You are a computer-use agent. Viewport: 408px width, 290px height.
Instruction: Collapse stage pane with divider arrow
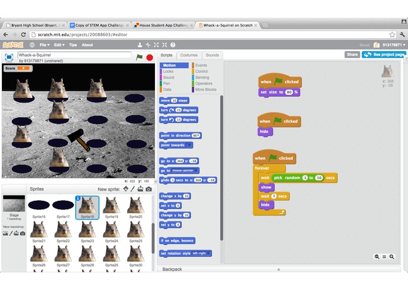[156, 181]
